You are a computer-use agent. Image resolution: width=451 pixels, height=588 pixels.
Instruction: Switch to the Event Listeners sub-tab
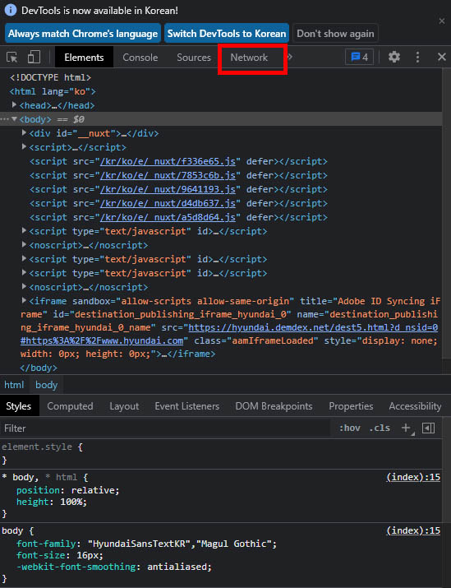[187, 406]
